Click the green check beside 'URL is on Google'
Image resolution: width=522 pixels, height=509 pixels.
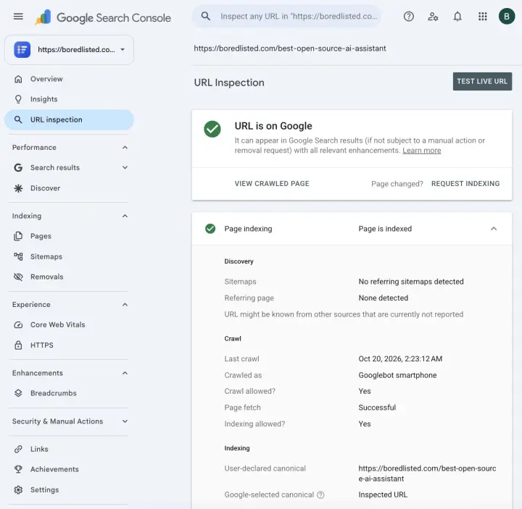212,129
